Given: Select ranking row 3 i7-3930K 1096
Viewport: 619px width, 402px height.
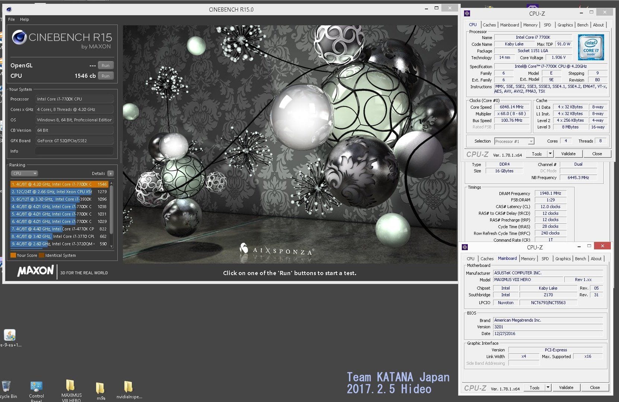Looking at the screenshot, I should [59, 199].
